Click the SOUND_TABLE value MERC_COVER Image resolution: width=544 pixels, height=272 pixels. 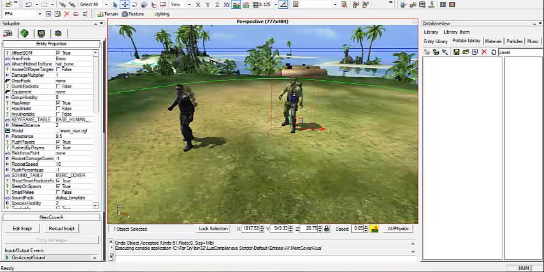pos(71,175)
